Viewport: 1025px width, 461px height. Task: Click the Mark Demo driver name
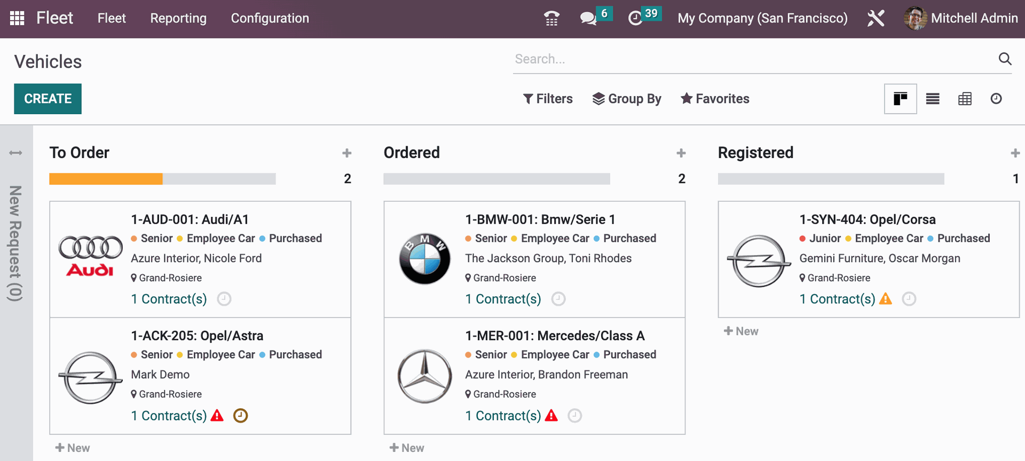[160, 375]
